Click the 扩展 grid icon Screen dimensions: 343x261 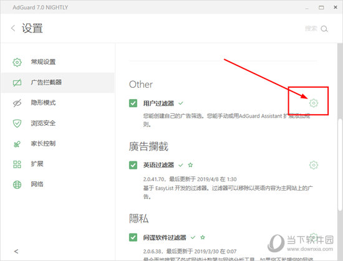point(17,164)
